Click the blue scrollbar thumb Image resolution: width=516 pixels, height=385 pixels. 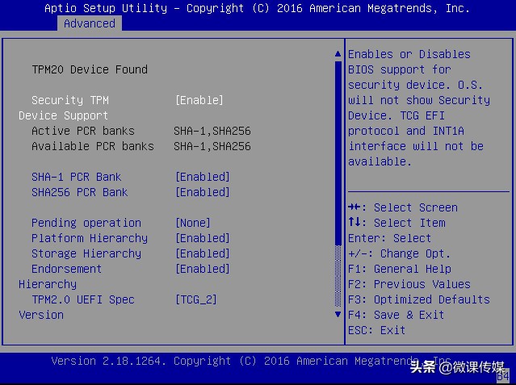point(338,153)
